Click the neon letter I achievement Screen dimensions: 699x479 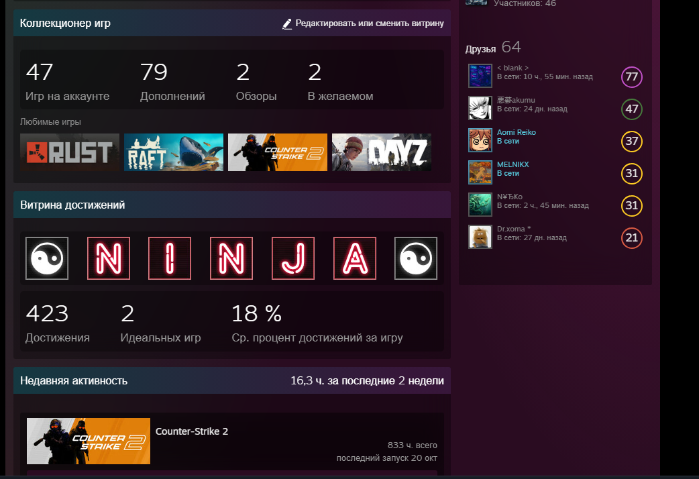(x=170, y=258)
